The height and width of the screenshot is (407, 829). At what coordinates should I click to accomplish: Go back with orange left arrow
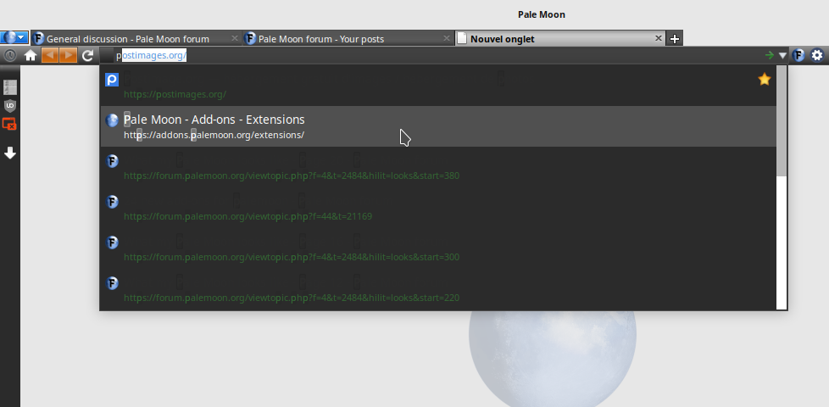tap(50, 55)
